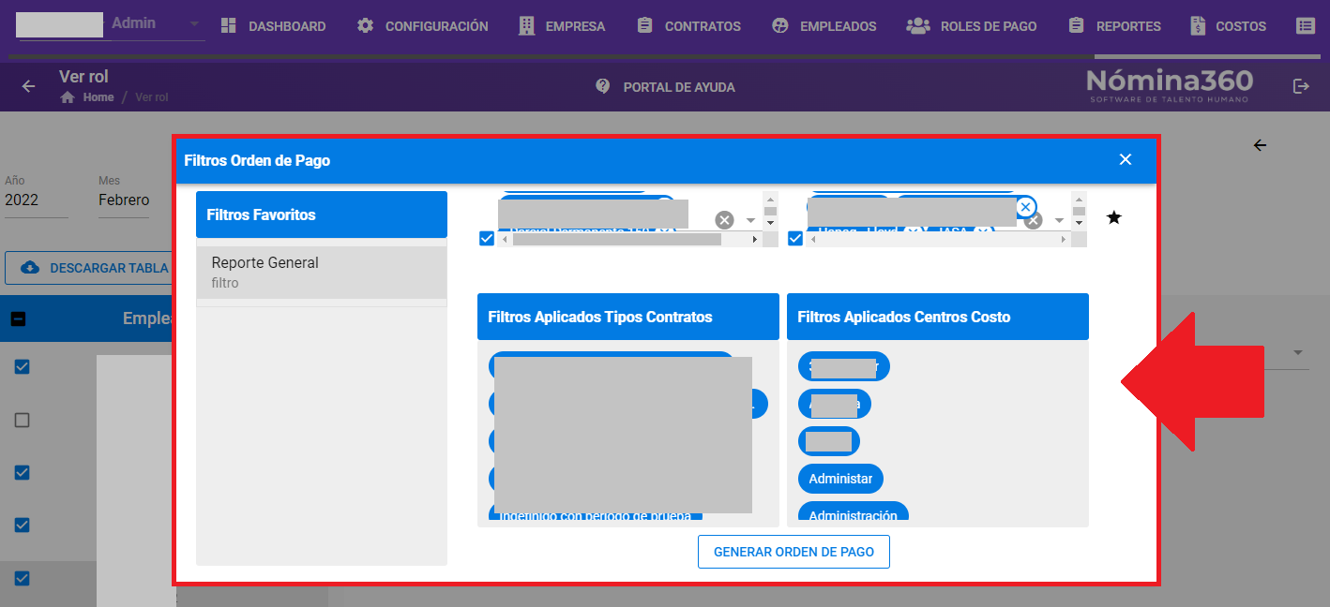Click scroll-left arrow under cost centers selector
The height and width of the screenshot is (607, 1330).
812,240
